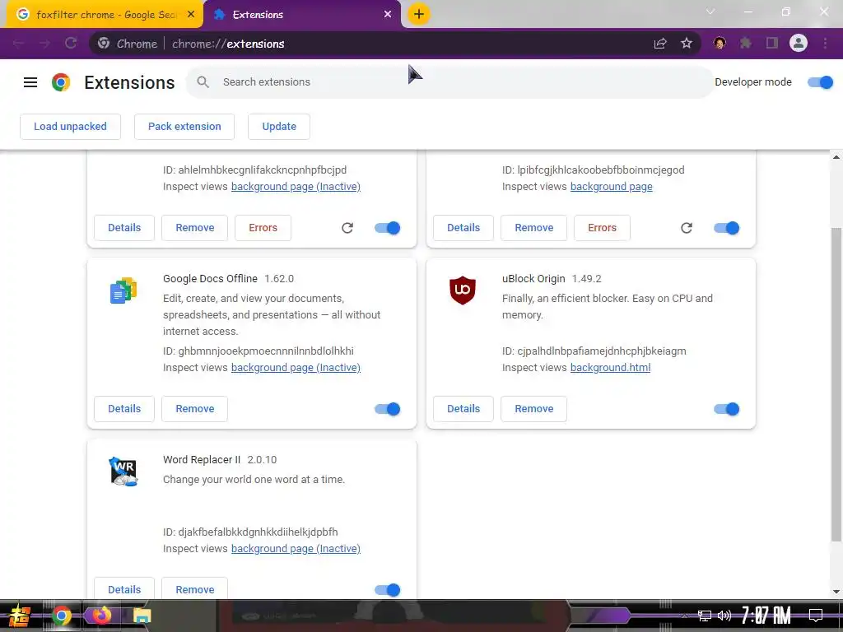
Task: Open ahlelmhbkecgn background page (Inactive) link
Action: (x=296, y=187)
